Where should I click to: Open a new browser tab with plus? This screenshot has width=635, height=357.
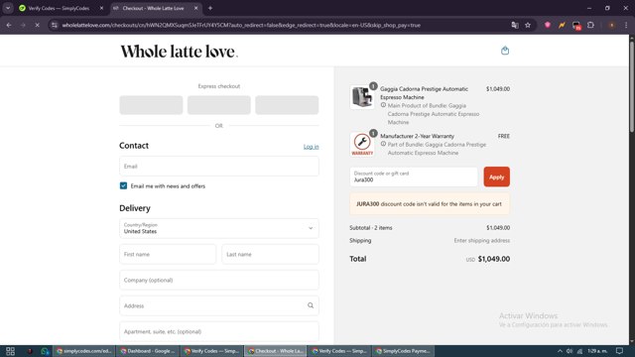click(x=210, y=8)
